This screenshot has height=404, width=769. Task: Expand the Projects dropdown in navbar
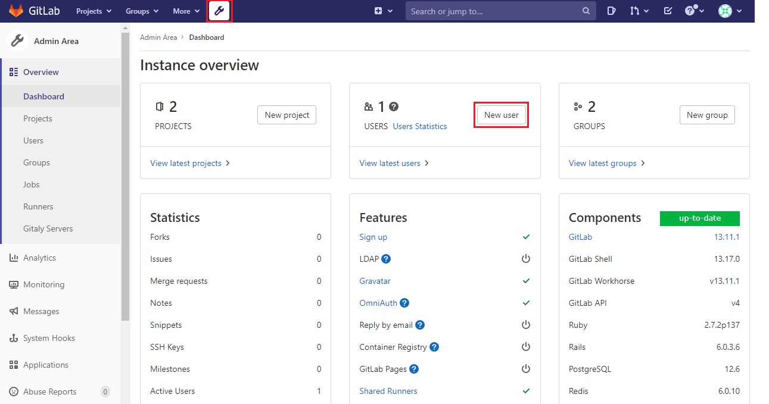coord(94,11)
